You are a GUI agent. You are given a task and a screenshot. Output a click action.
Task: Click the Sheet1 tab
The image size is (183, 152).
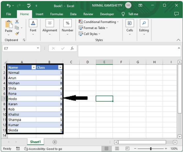click(x=36, y=142)
